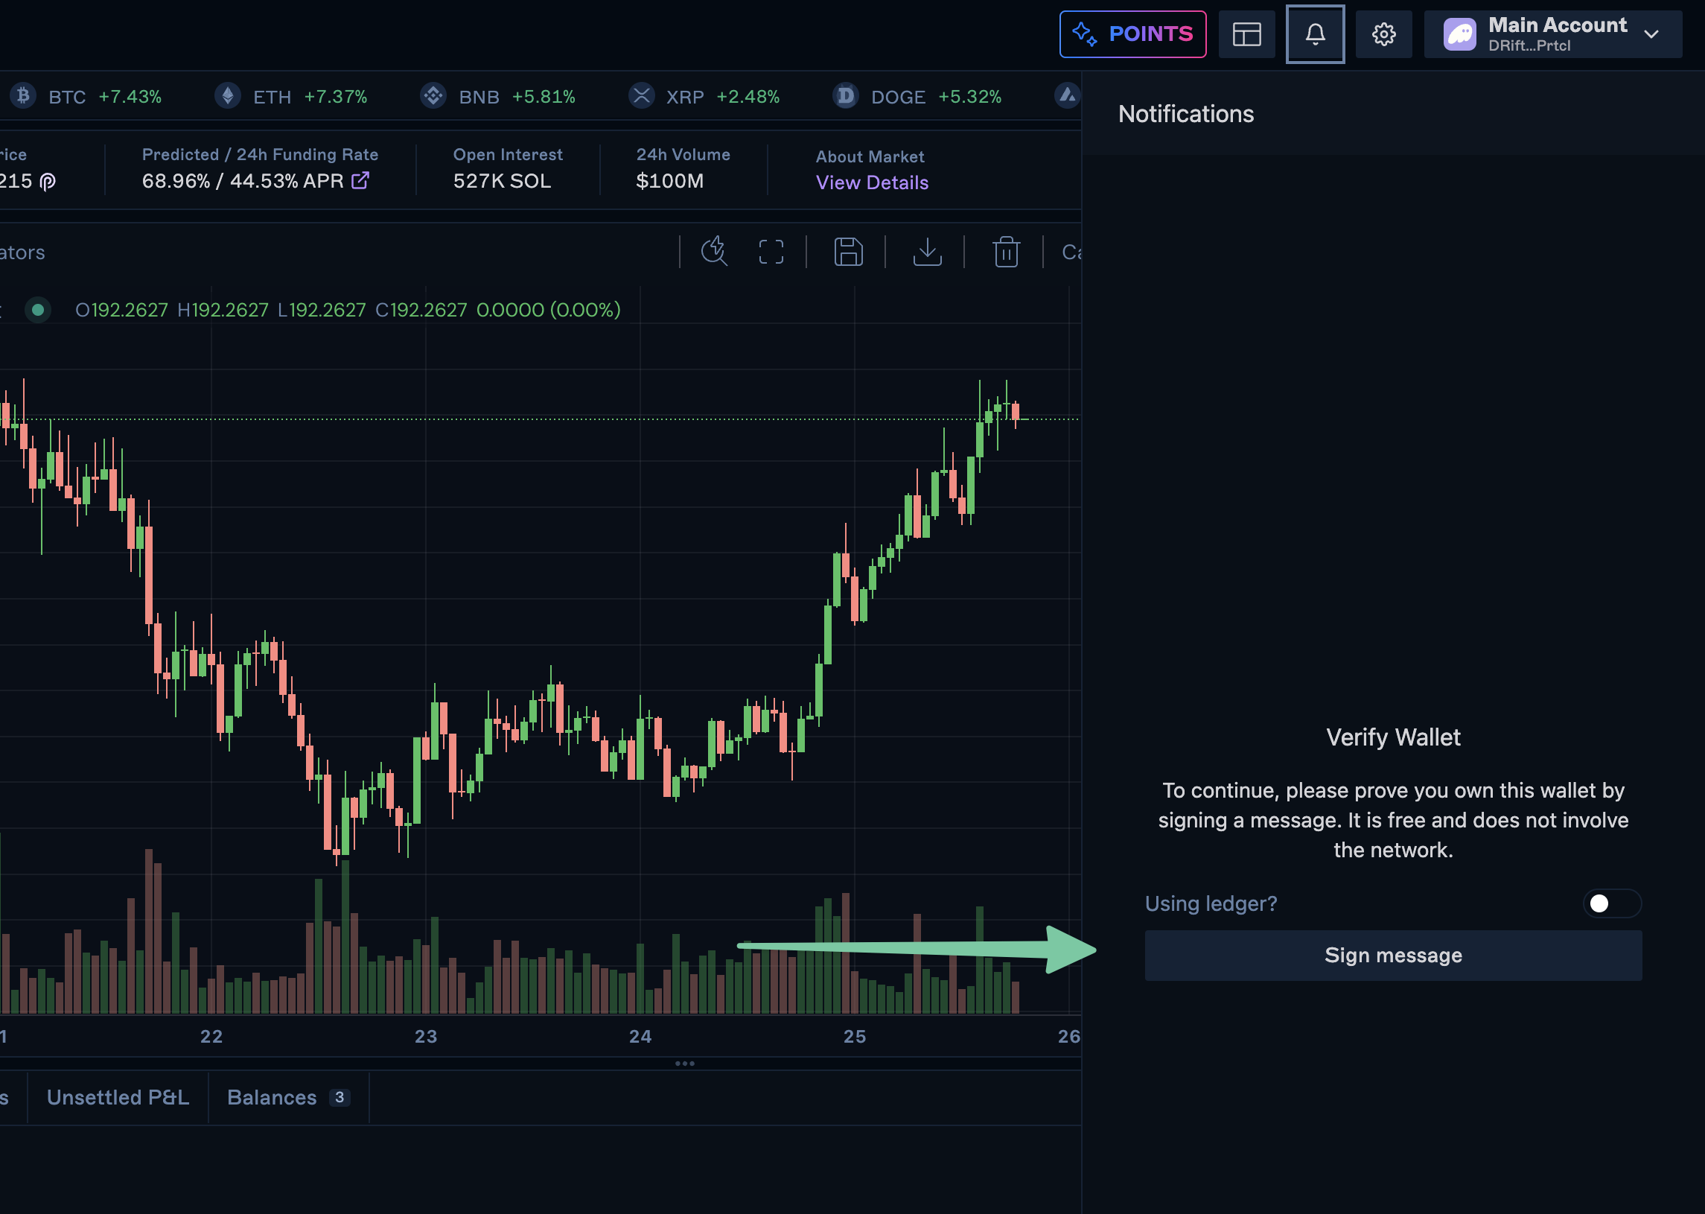
Task: Toggle the green indicator dot on chart
Action: pyautogui.click(x=38, y=310)
